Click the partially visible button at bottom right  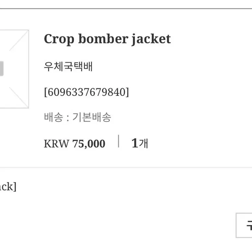click(244, 225)
